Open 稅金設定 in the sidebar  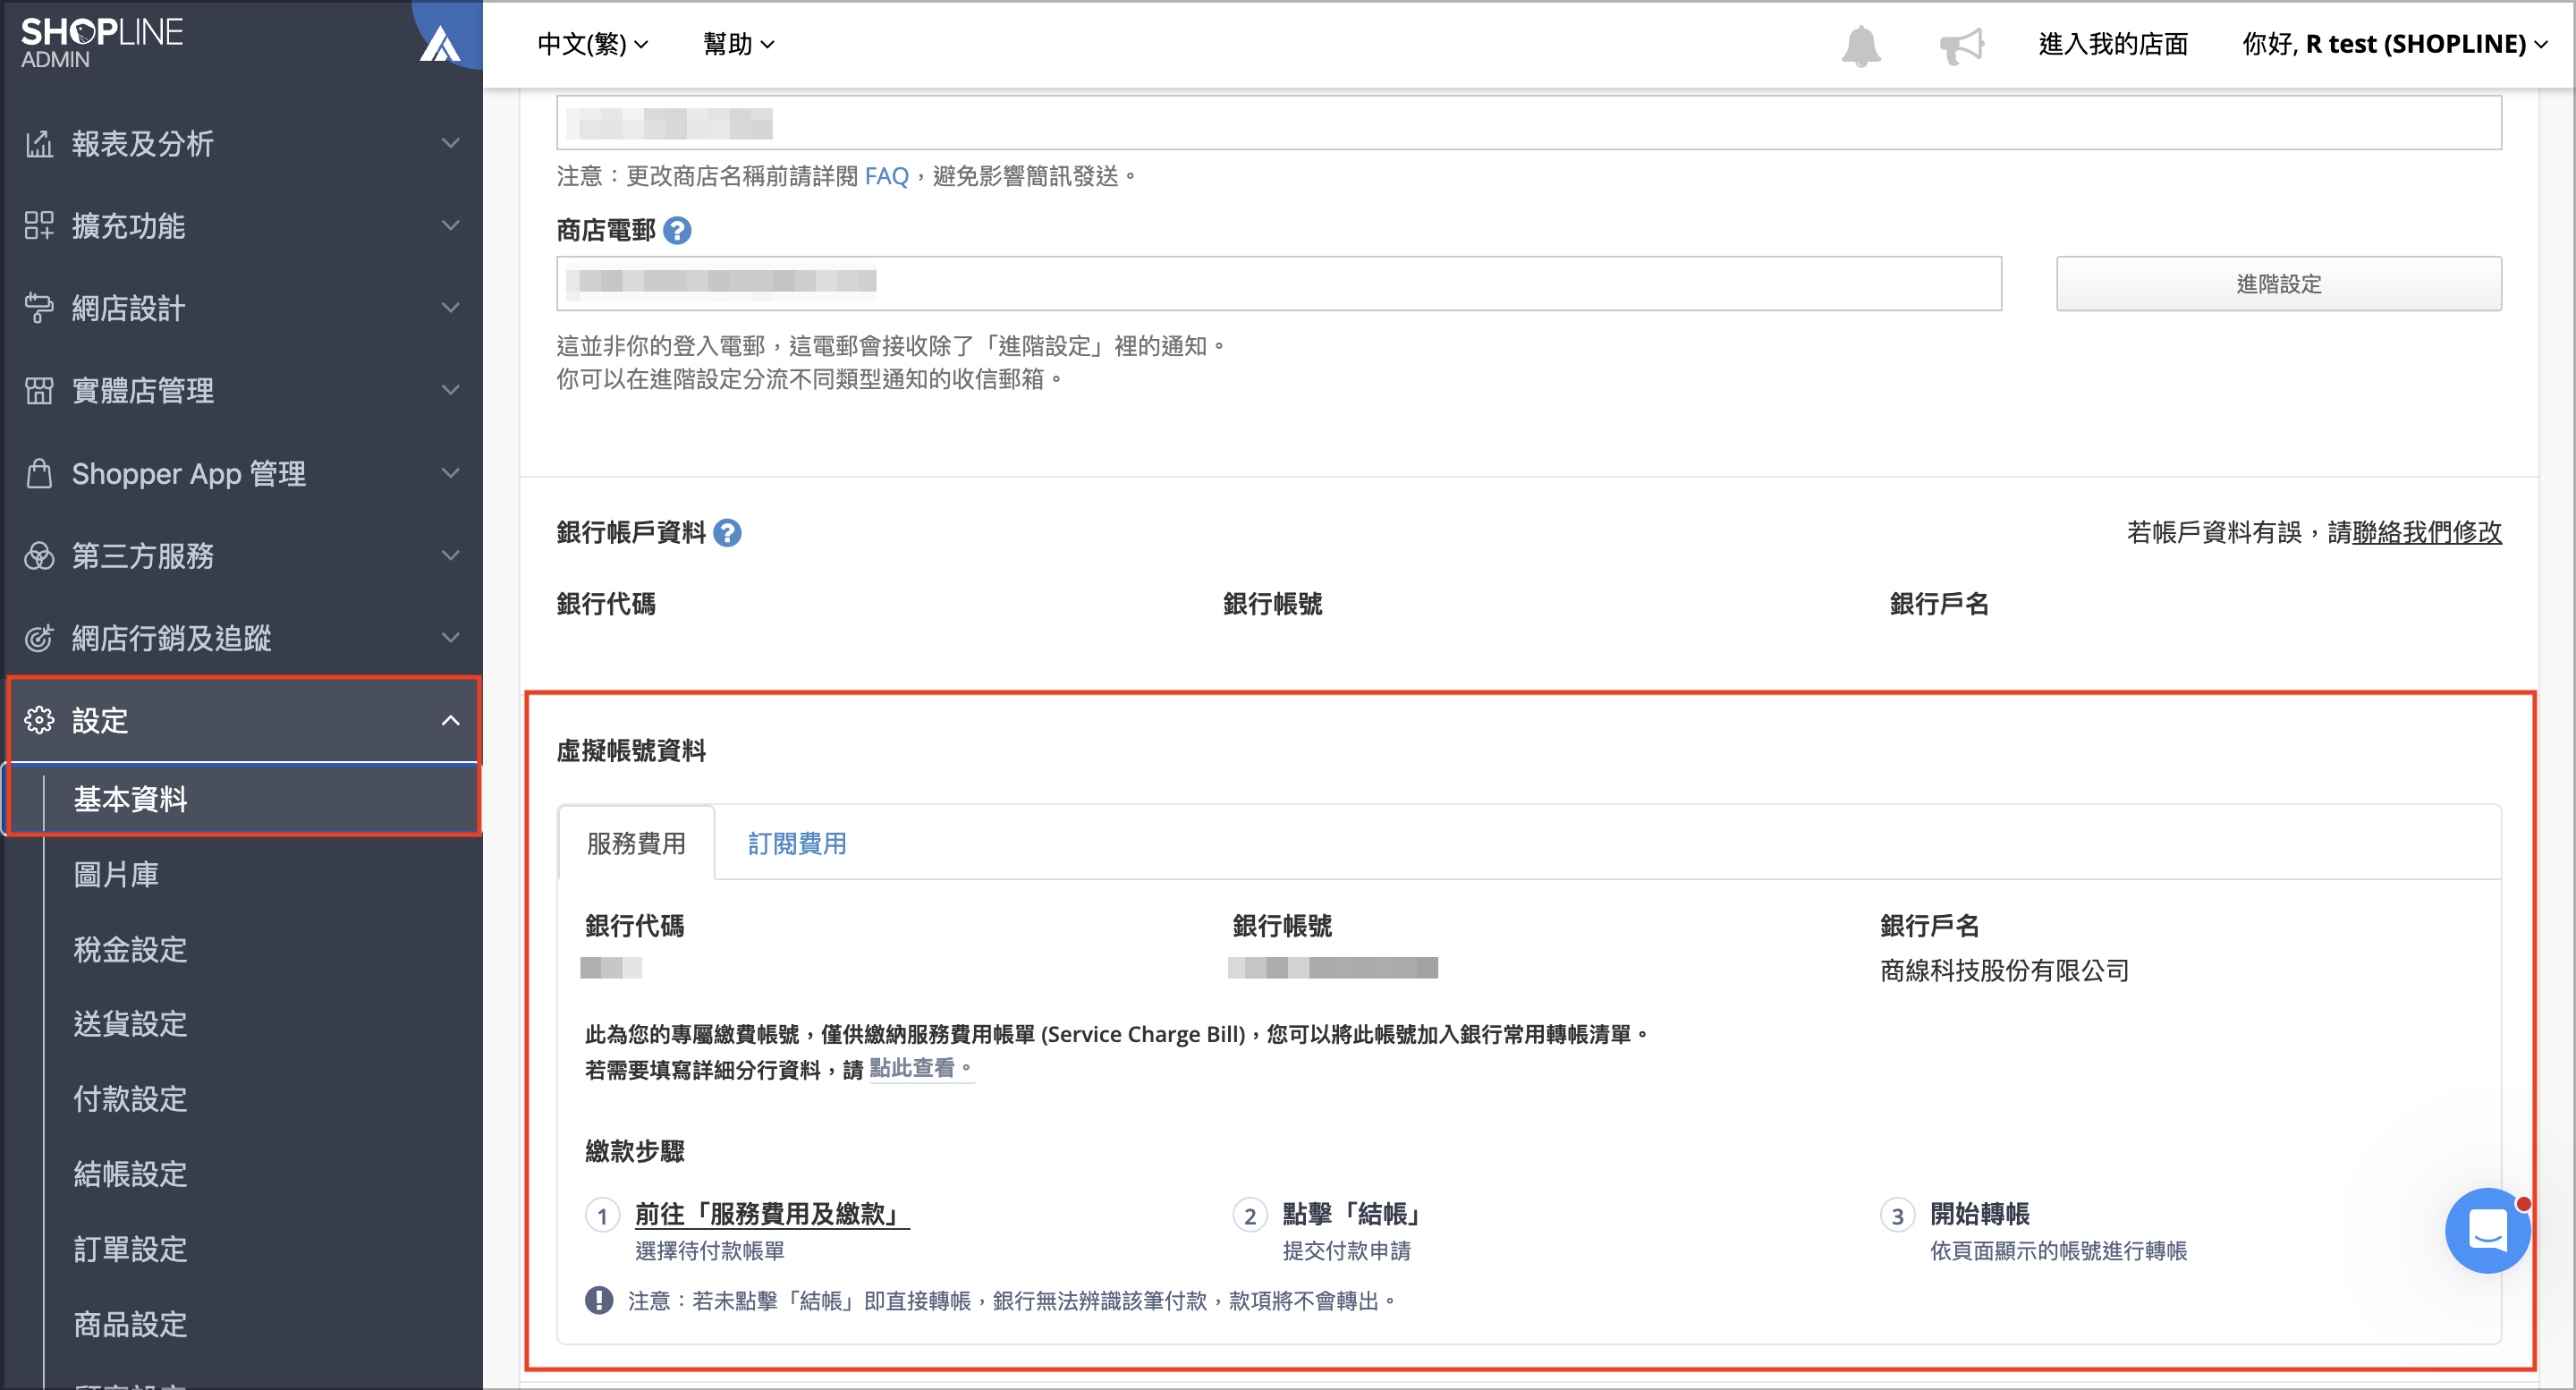pyautogui.click(x=130, y=949)
